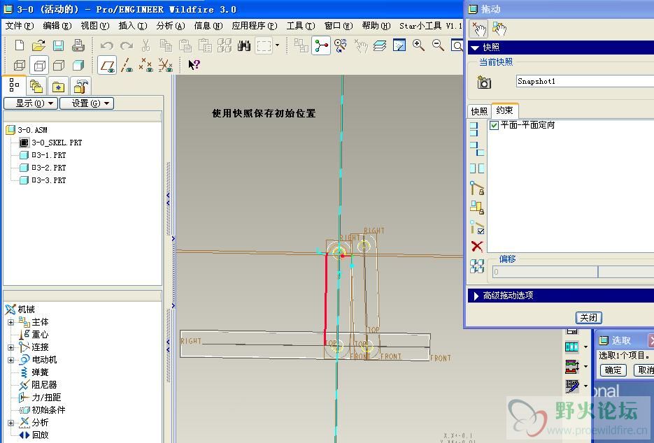Screen dimensions: 654x443
Task: Click the Zoom Out magnifier icon
Action: (438, 45)
